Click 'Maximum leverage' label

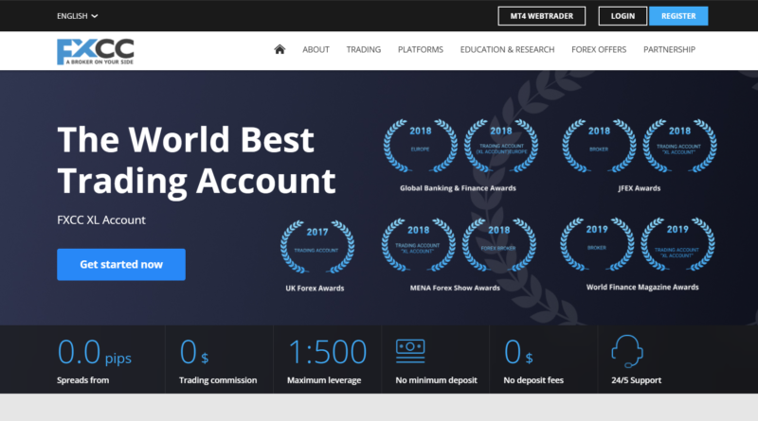click(324, 380)
